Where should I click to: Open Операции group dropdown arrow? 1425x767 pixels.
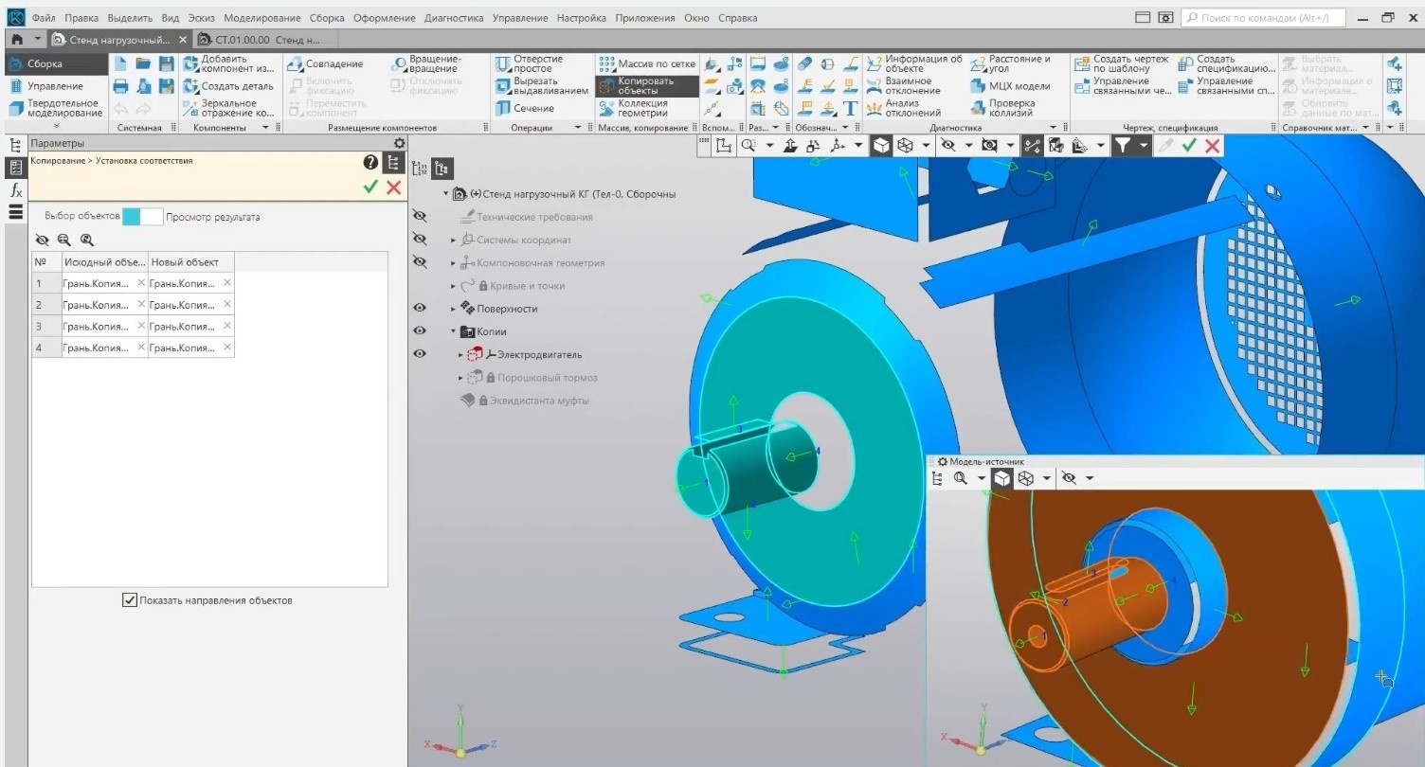(x=577, y=127)
